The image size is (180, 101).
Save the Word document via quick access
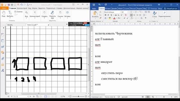pyautogui.click(x=94, y=5)
